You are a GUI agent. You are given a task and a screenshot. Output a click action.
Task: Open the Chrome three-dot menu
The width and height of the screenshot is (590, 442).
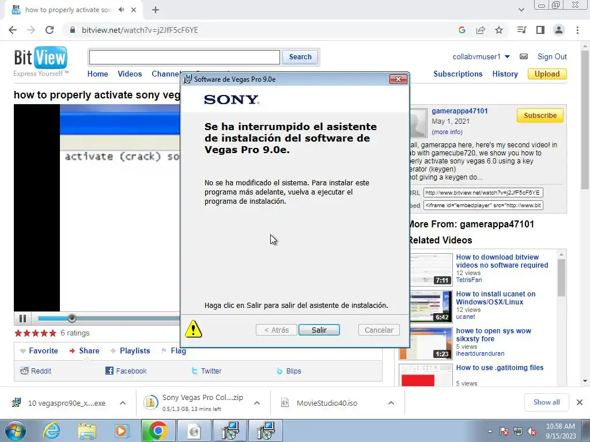click(x=577, y=30)
